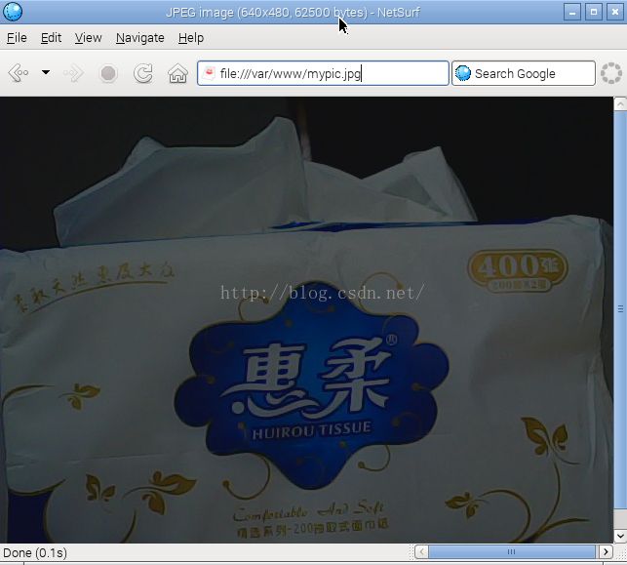Go back using the Back arrow button
This screenshot has width=627, height=565.
pyautogui.click(x=19, y=73)
